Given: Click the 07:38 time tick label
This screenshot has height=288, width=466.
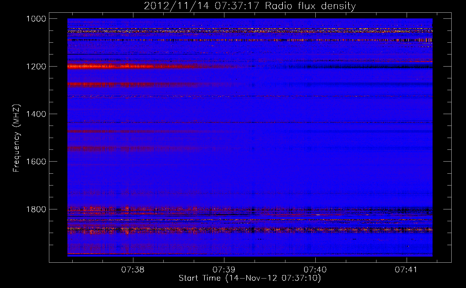Looking at the screenshot, I should tap(133, 270).
